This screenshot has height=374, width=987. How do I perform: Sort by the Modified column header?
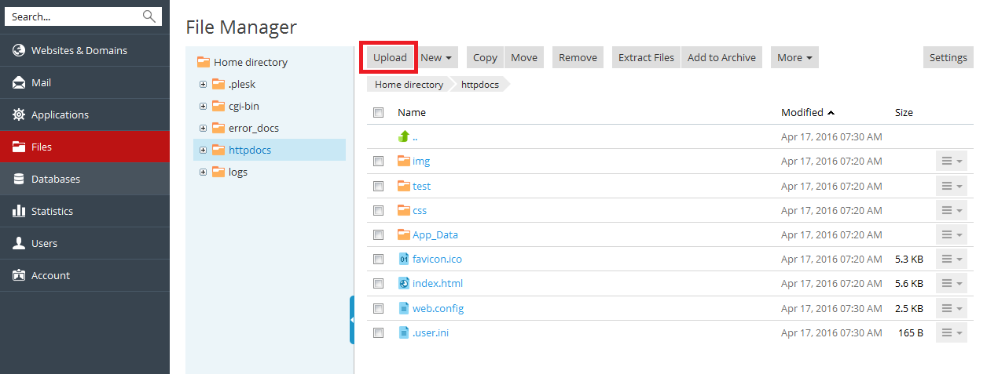[808, 112]
